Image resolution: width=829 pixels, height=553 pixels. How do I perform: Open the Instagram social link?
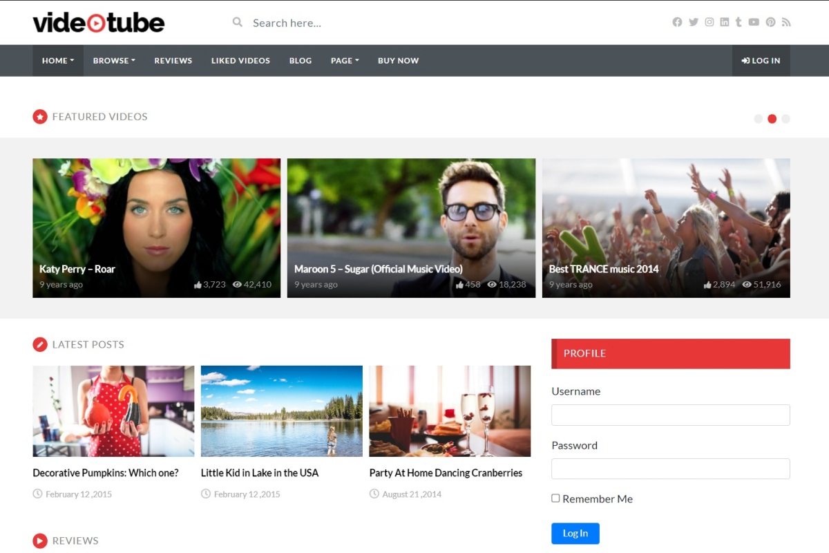[x=709, y=22]
